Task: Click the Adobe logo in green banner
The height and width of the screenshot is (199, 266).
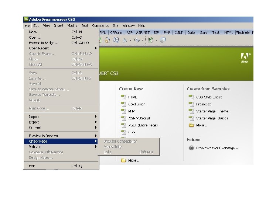Action: pyautogui.click(x=246, y=58)
